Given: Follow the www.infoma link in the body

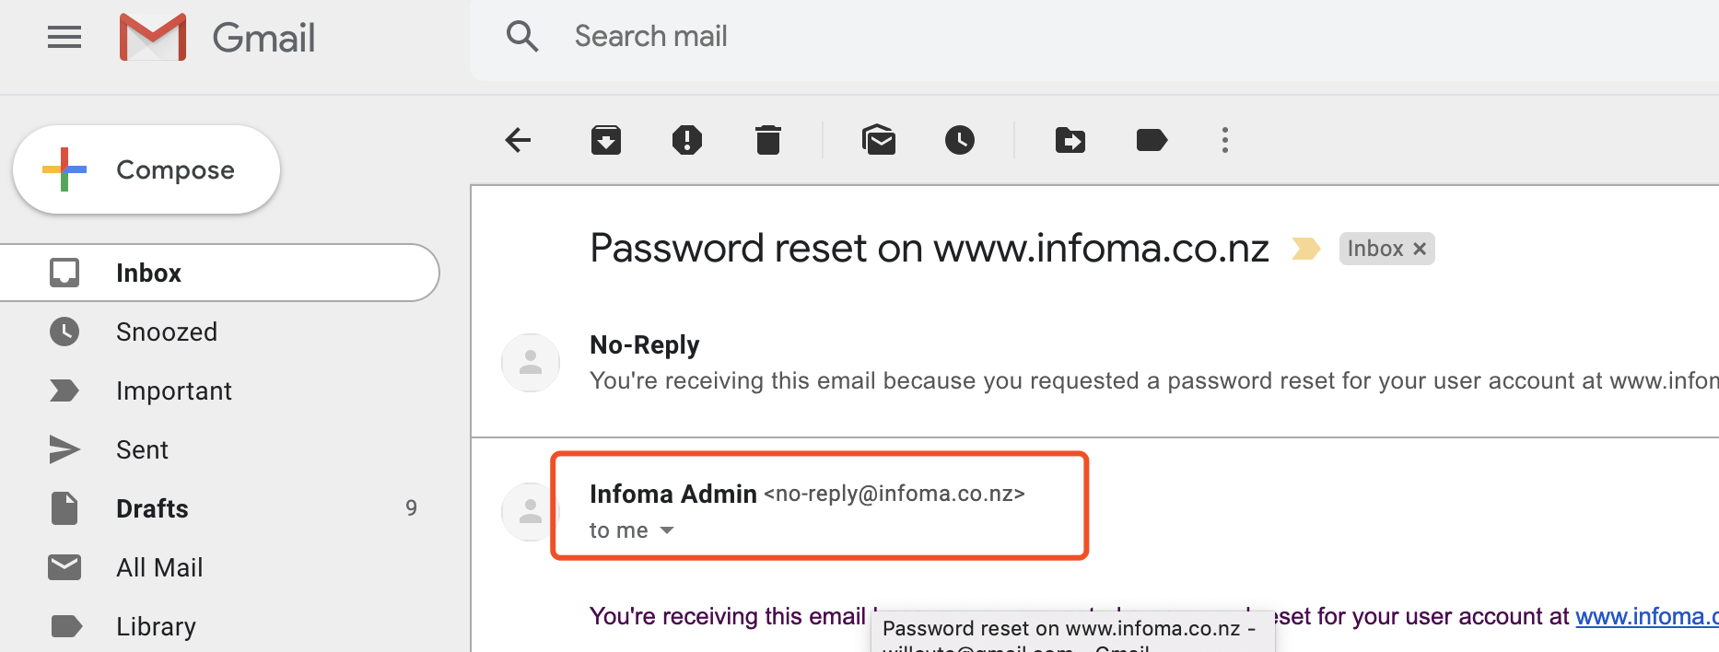Looking at the screenshot, I should pyautogui.click(x=1645, y=616).
